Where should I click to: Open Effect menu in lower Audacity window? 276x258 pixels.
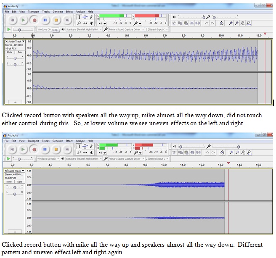click(69, 141)
